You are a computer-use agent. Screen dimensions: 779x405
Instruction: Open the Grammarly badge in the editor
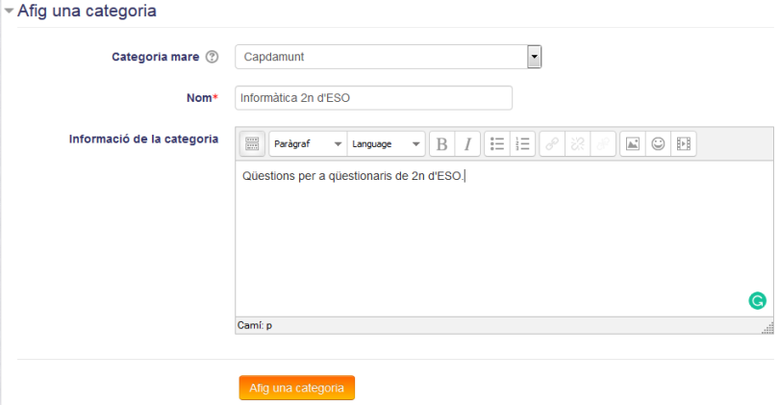click(757, 301)
